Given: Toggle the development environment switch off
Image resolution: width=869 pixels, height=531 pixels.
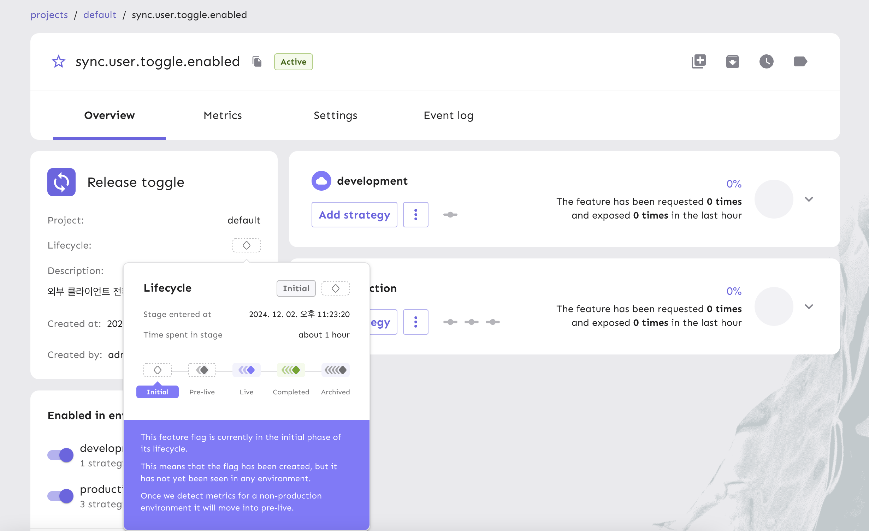Looking at the screenshot, I should (60, 455).
